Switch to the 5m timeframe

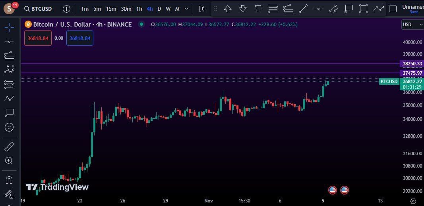click(x=97, y=9)
